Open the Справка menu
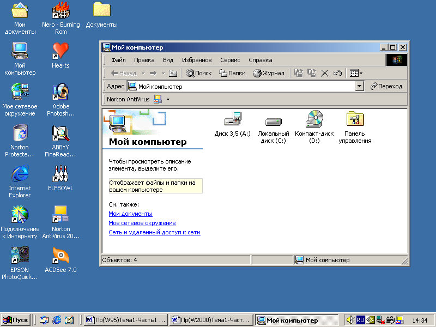This screenshot has width=436, height=327. [x=261, y=60]
